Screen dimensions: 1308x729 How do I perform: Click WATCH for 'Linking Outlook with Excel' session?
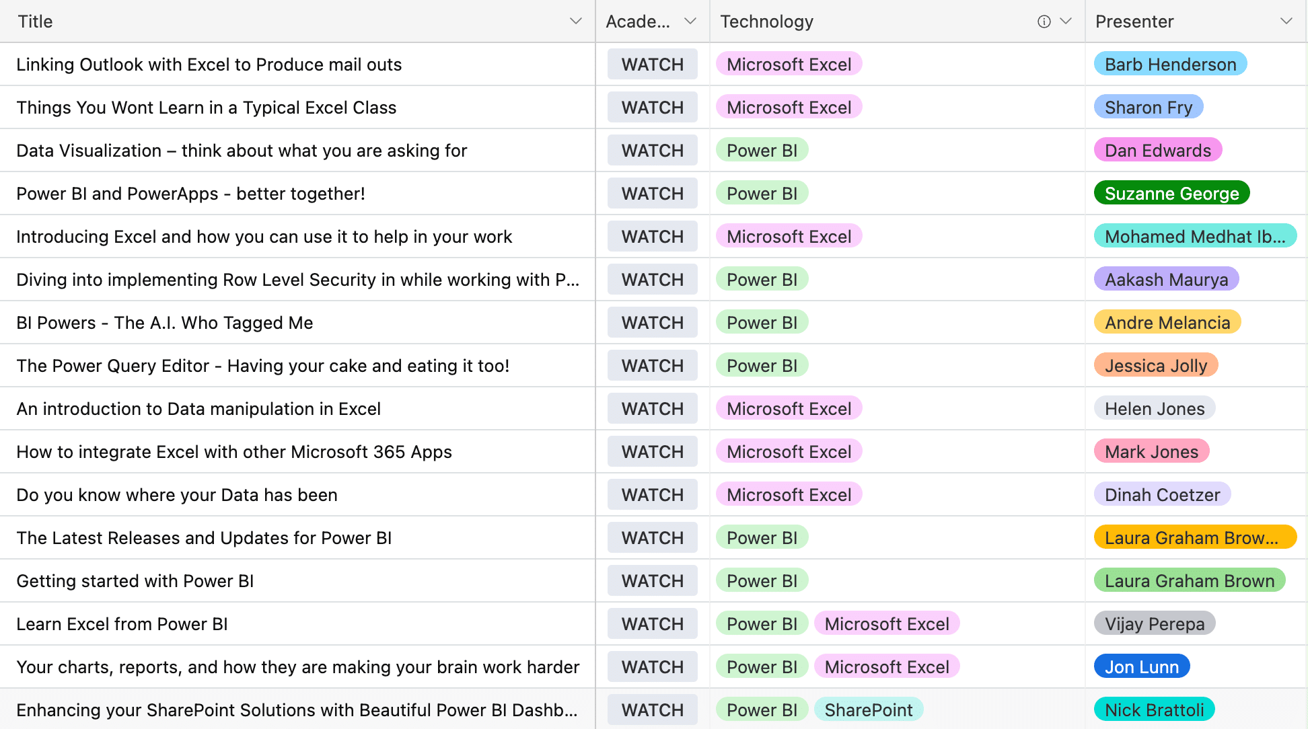coord(652,64)
